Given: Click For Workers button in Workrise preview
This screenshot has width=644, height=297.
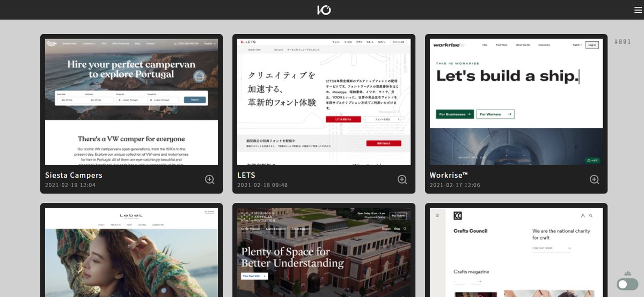Looking at the screenshot, I should (x=495, y=114).
